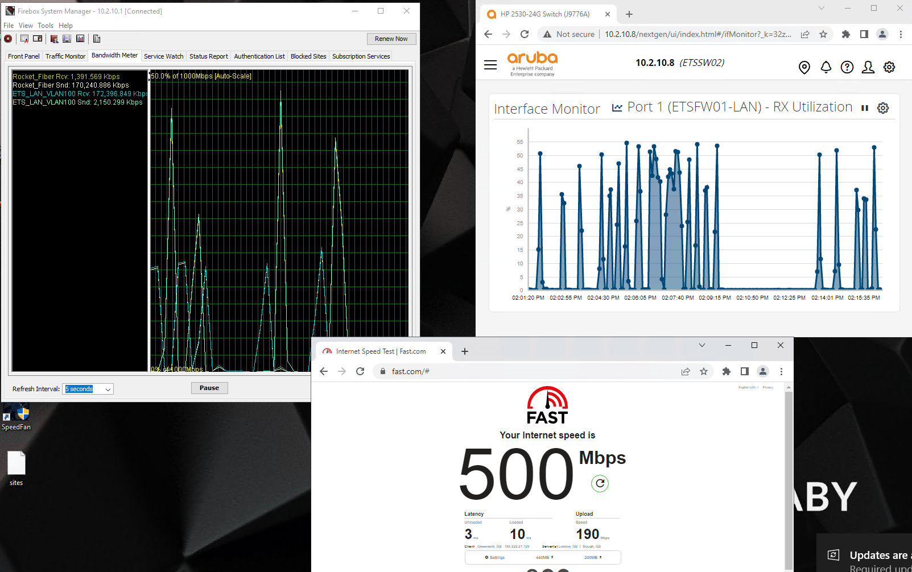Open Interface Monitor chart settings gear

tap(883, 108)
